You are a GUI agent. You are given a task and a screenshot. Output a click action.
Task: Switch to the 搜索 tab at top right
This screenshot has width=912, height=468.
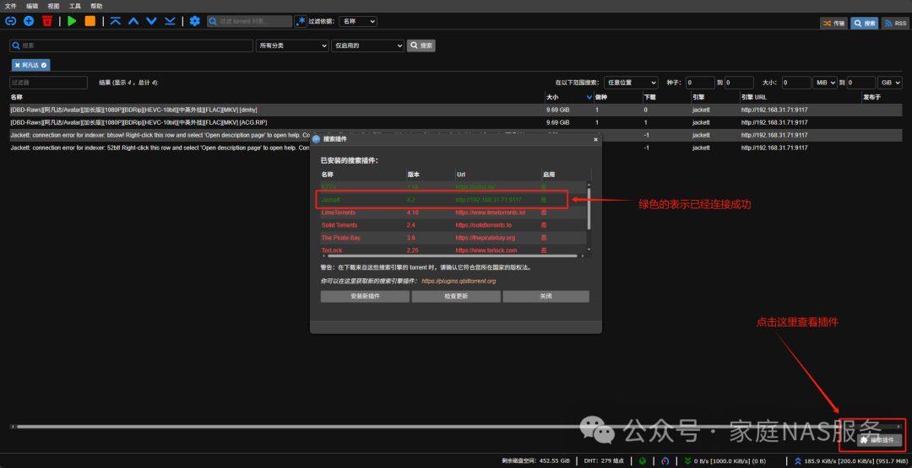click(x=865, y=24)
